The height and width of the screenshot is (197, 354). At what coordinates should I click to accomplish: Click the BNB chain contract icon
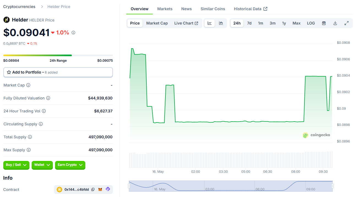[x=59, y=190]
